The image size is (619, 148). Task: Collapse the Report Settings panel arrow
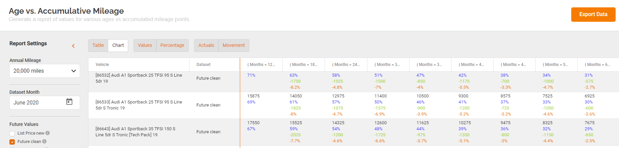click(73, 46)
